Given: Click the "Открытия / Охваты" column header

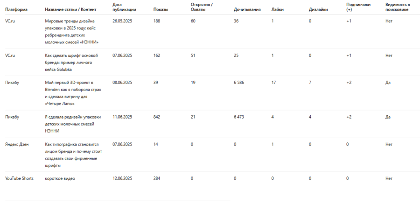Looking at the screenshot, I should pyautogui.click(x=202, y=7).
